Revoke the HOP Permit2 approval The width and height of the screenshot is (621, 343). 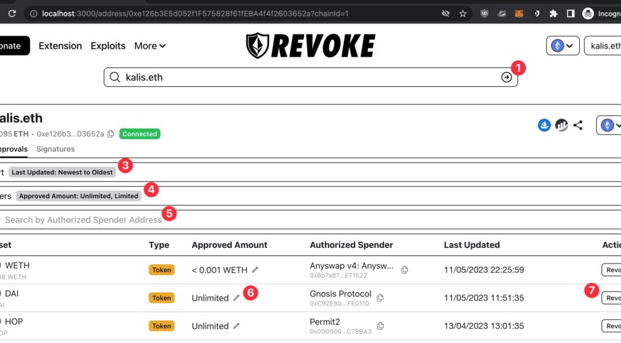click(x=611, y=326)
